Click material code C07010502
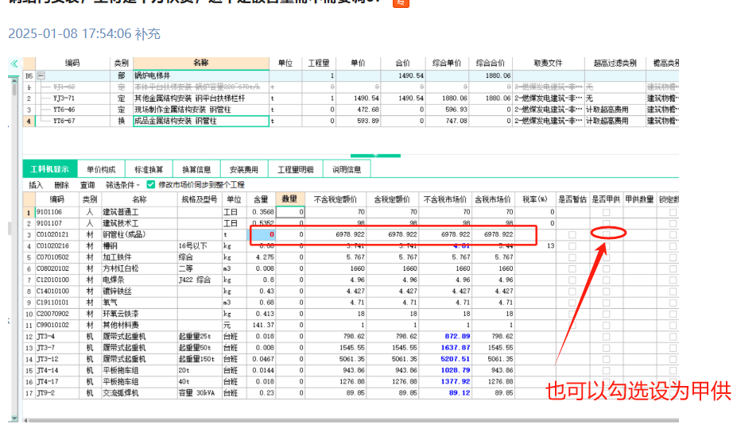The height and width of the screenshot is (436, 737). click(52, 257)
